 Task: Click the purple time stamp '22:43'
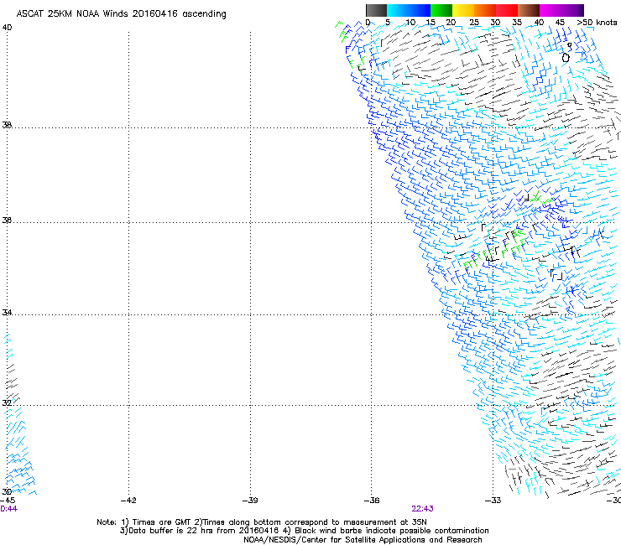tap(422, 509)
